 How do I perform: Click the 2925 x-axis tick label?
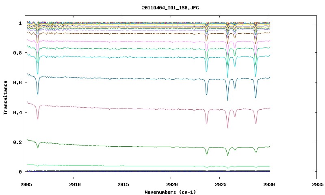tap(221, 184)
